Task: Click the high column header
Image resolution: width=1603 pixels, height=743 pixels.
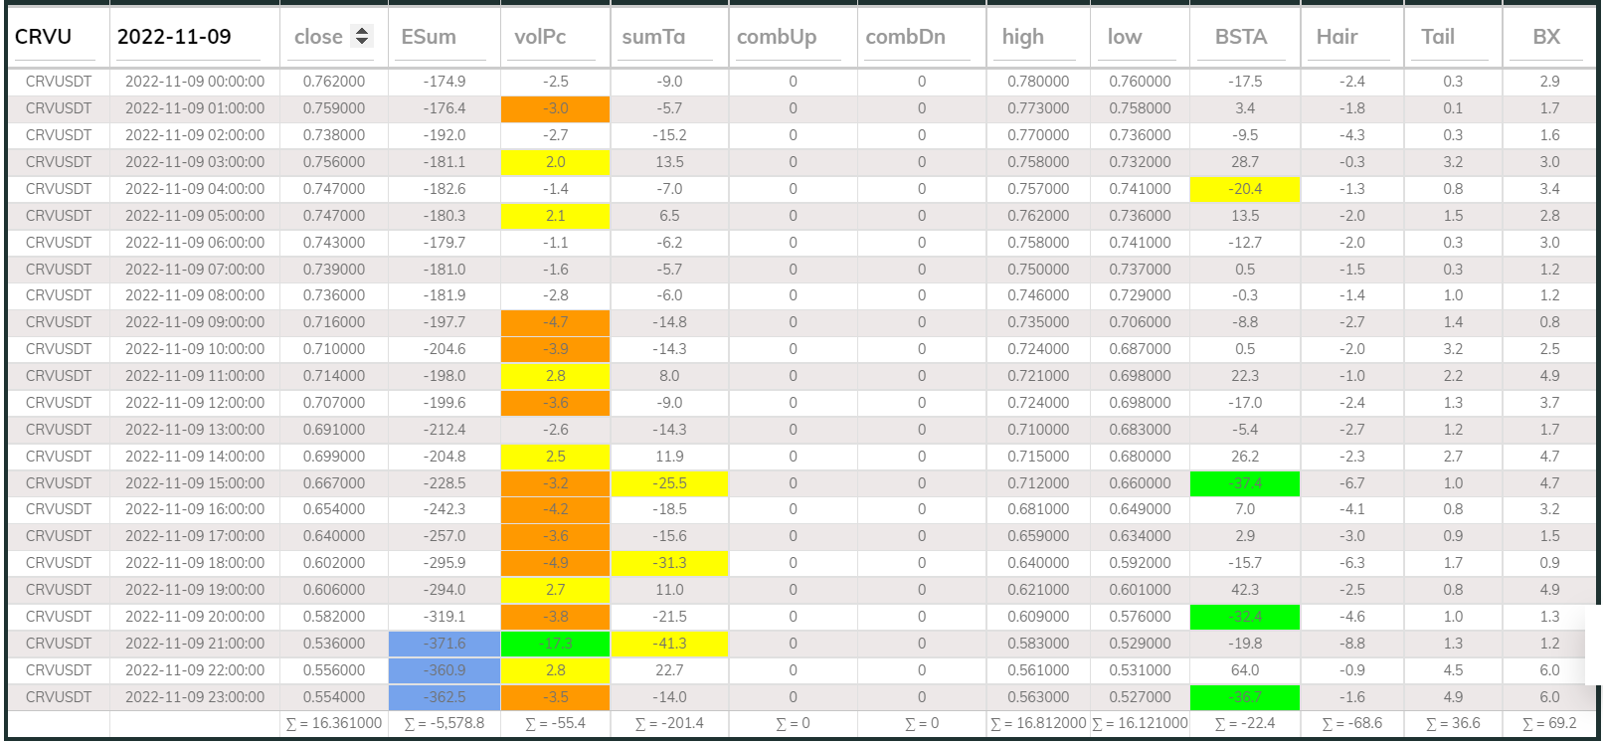Action: pos(1023,37)
